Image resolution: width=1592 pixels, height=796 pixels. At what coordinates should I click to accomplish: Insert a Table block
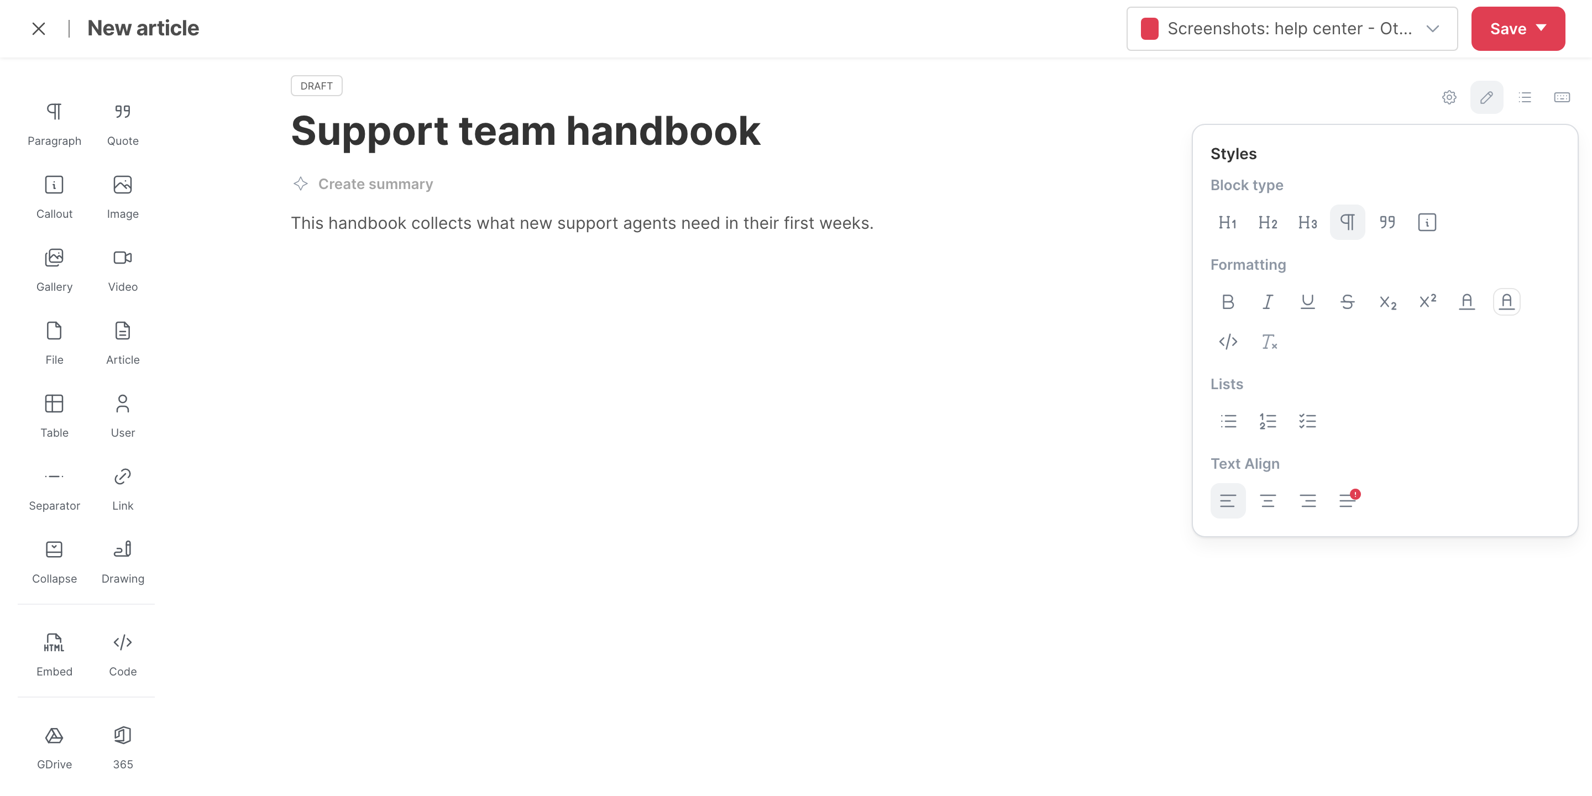(x=54, y=416)
